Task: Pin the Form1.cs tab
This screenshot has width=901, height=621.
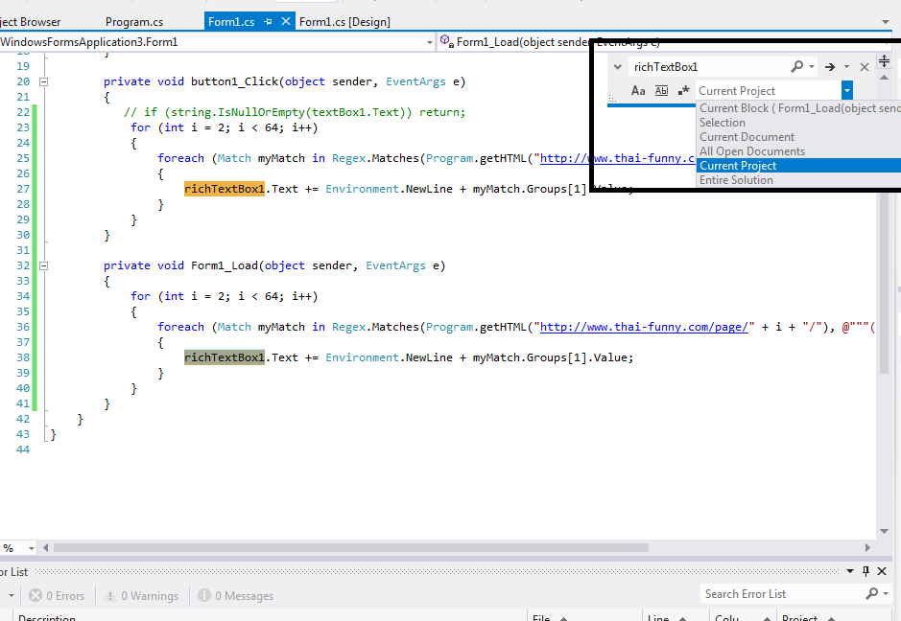Action: [268, 22]
